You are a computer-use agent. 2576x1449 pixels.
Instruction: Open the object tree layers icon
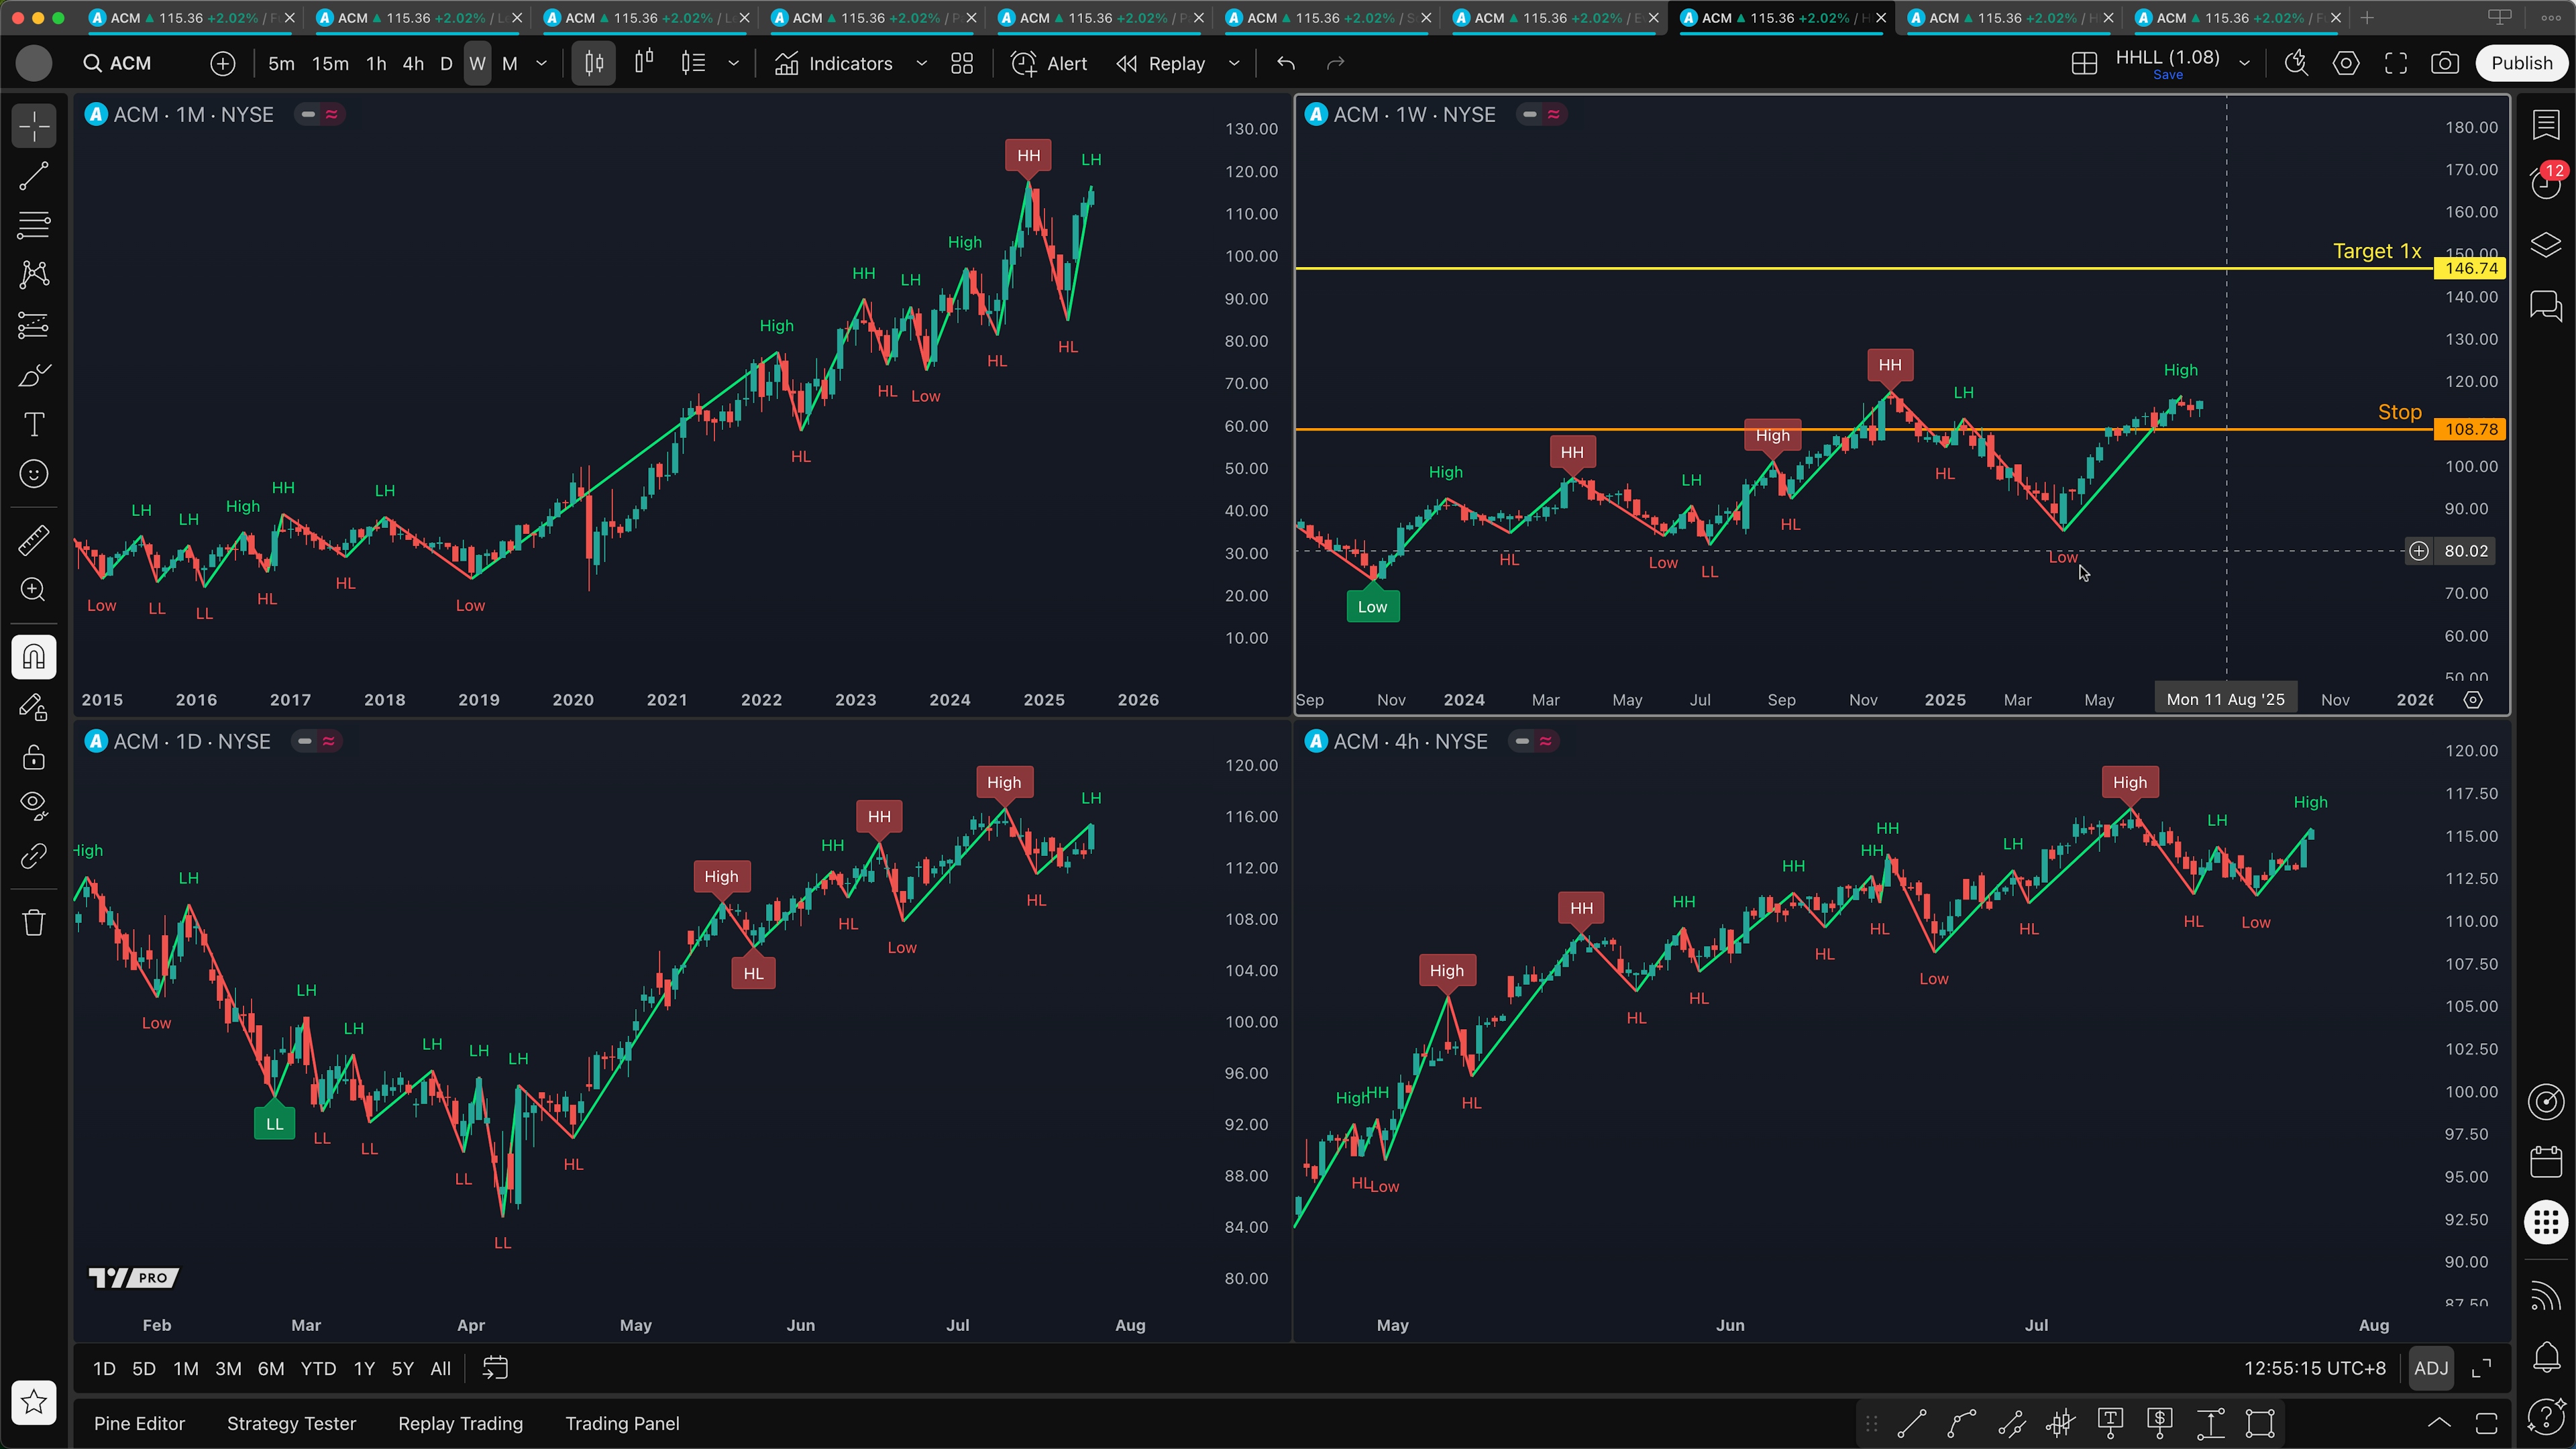point(2546,245)
